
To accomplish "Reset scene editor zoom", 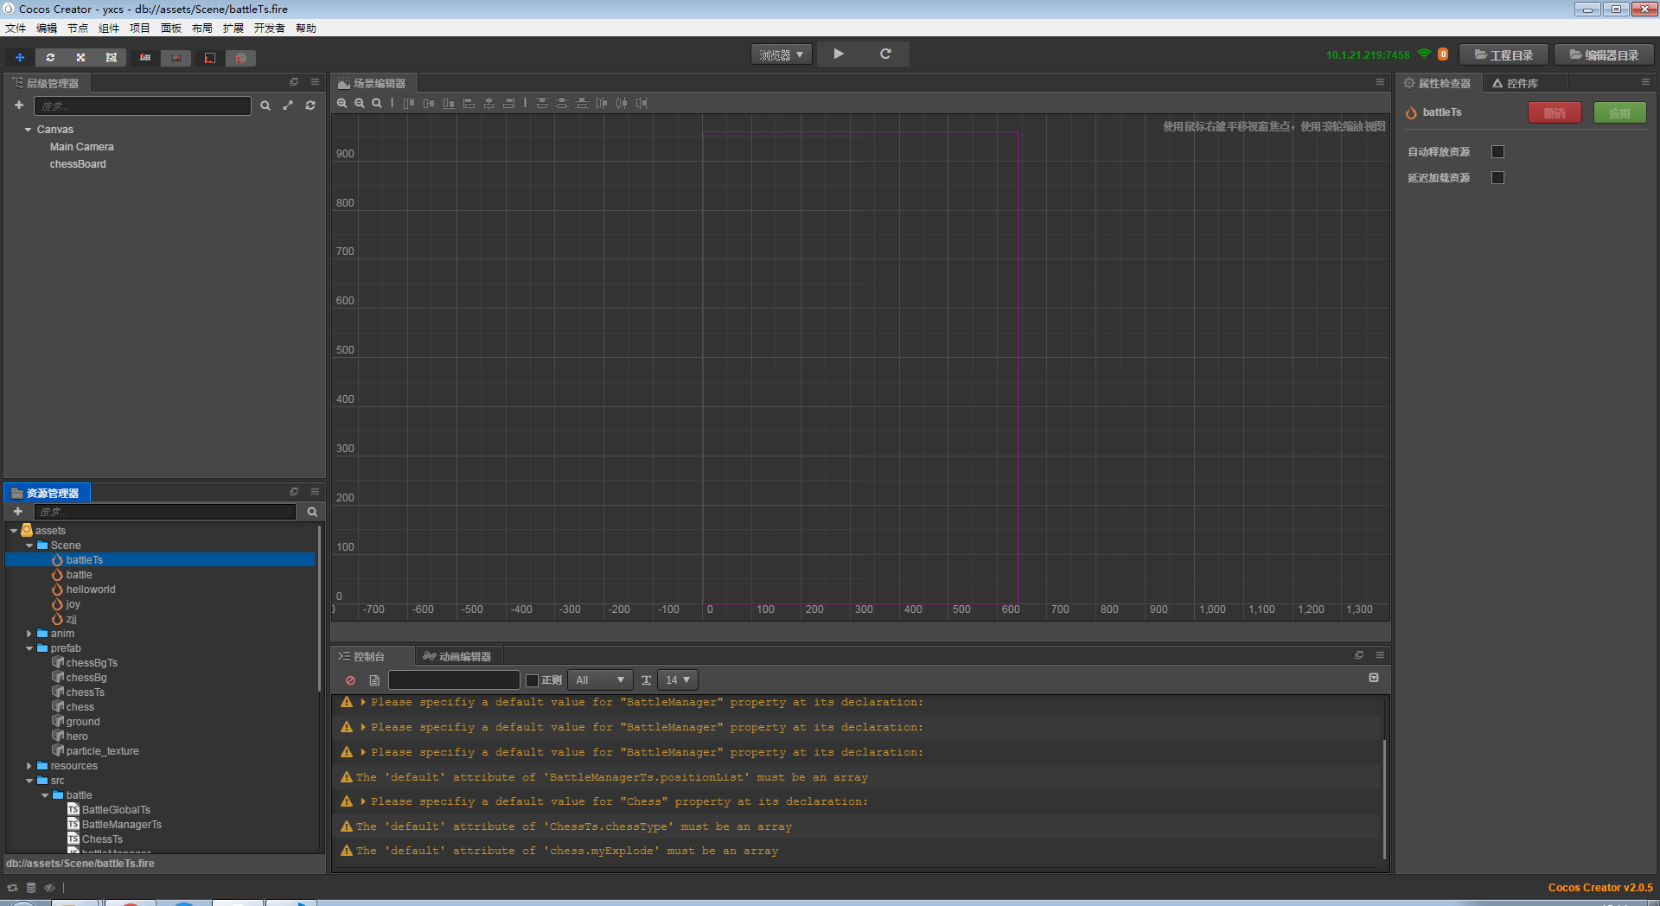I will pyautogui.click(x=377, y=103).
